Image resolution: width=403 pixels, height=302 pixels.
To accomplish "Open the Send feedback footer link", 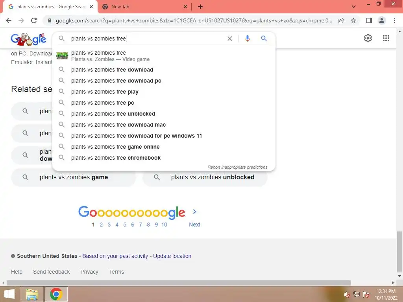I will (52, 272).
